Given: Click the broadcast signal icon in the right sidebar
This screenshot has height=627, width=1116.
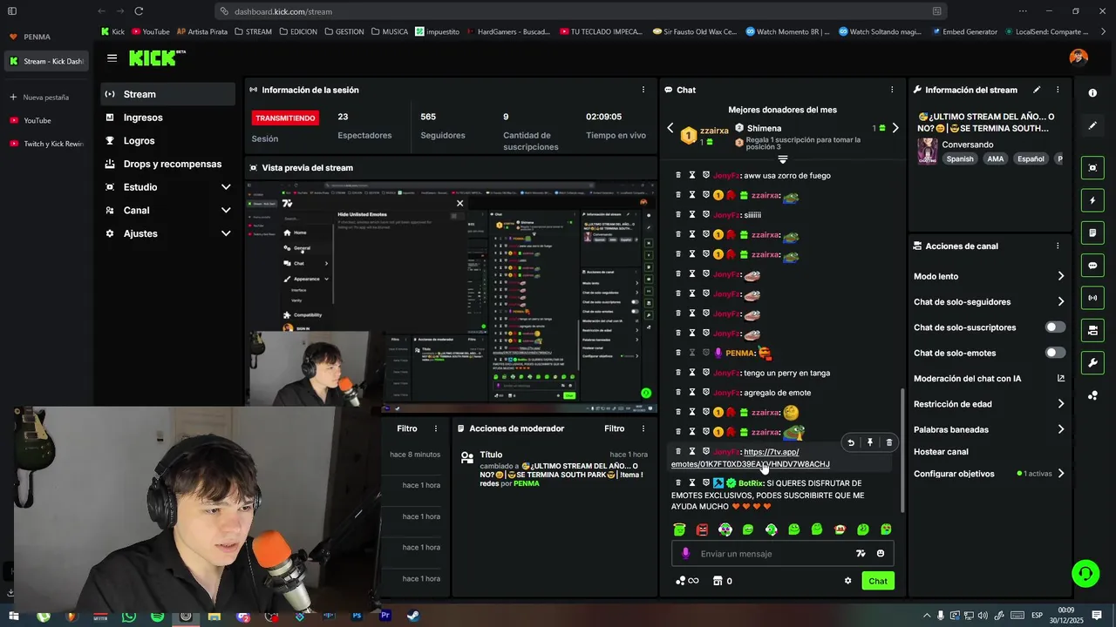Looking at the screenshot, I should click(x=1092, y=298).
